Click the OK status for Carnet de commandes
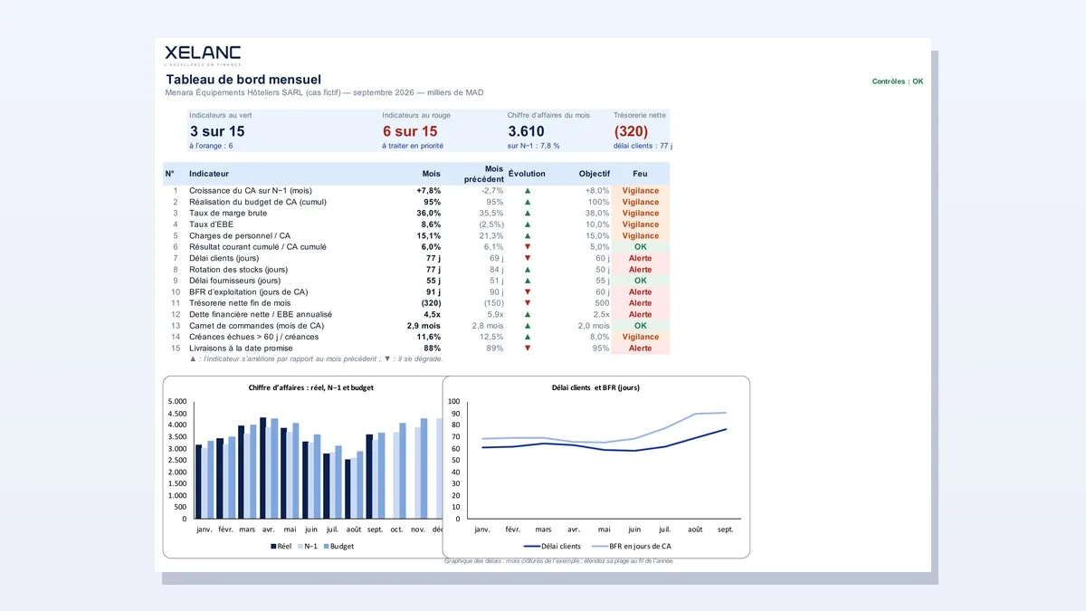The image size is (1086, 611). (641, 326)
